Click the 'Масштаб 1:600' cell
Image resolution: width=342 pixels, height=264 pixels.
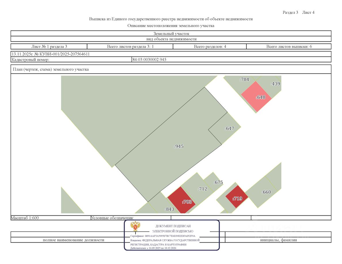51,218
